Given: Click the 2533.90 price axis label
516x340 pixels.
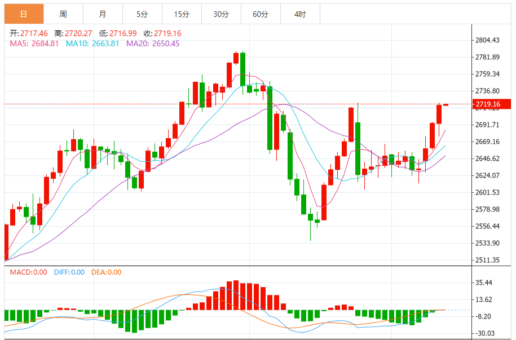Looking at the screenshot, I should click(487, 243).
